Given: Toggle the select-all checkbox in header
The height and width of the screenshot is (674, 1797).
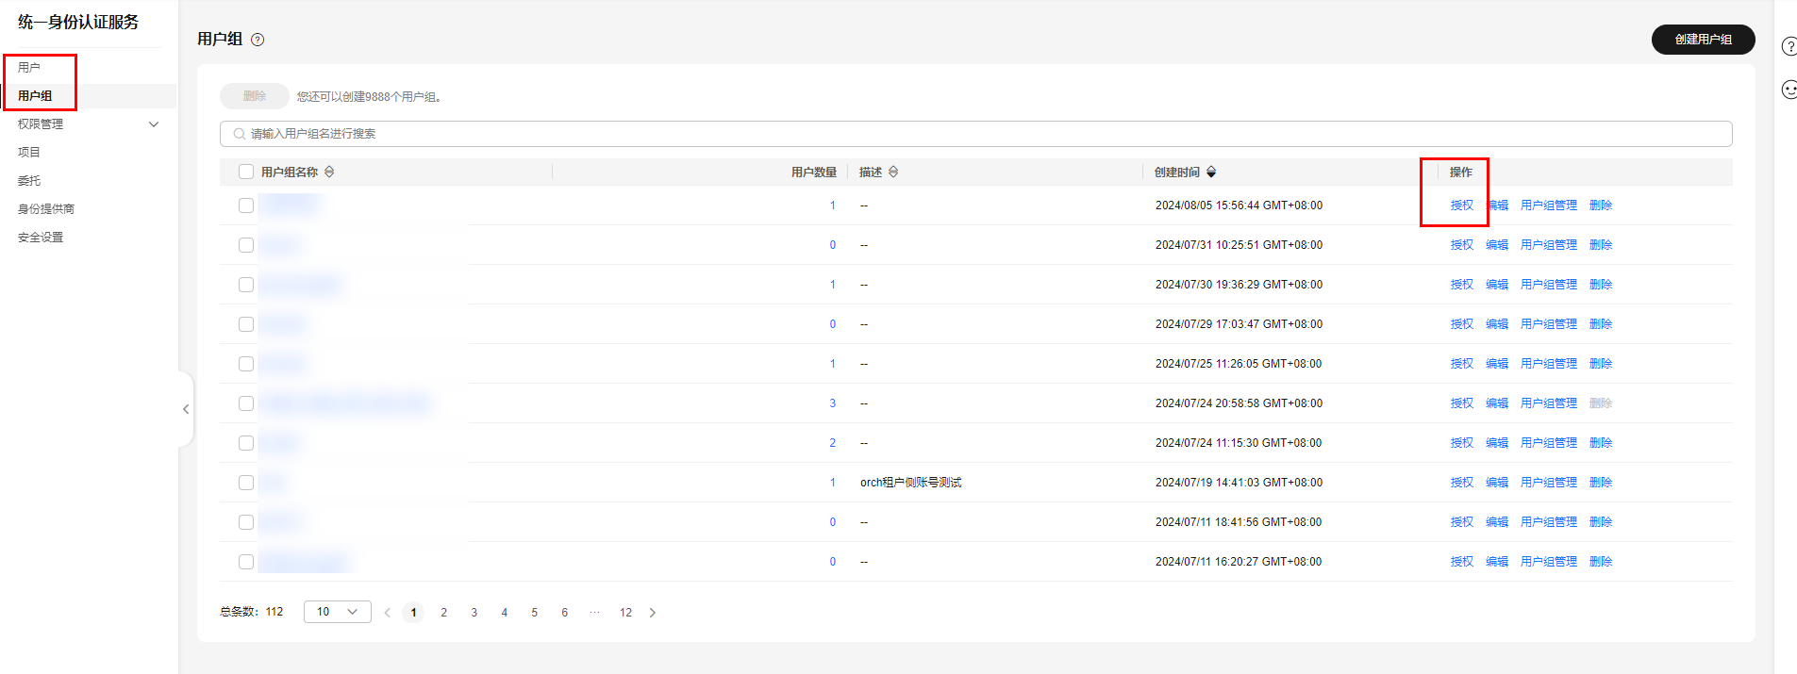Looking at the screenshot, I should (246, 172).
